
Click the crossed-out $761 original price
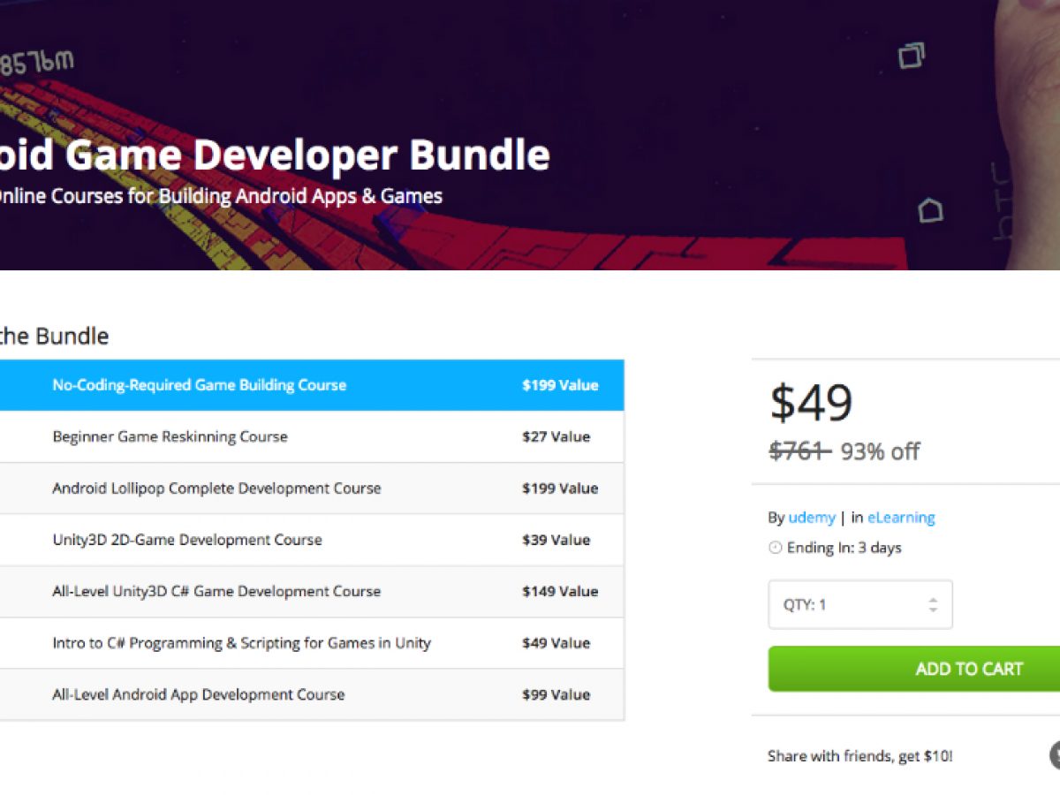(799, 451)
